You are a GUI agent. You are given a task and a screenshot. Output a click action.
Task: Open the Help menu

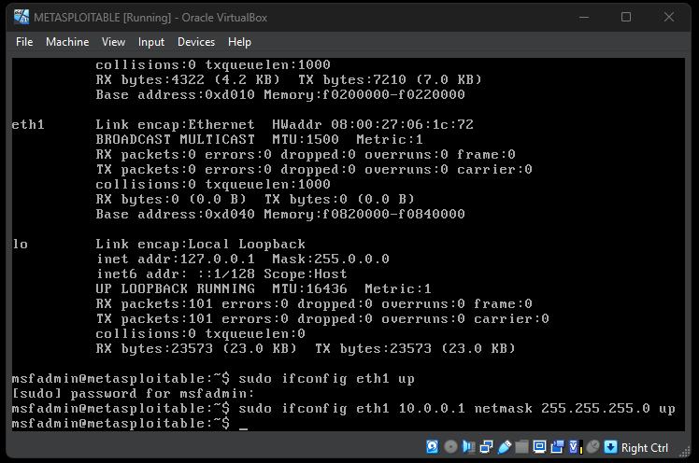(239, 42)
